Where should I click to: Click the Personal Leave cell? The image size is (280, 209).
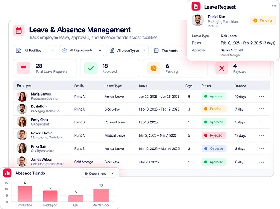click(115, 122)
